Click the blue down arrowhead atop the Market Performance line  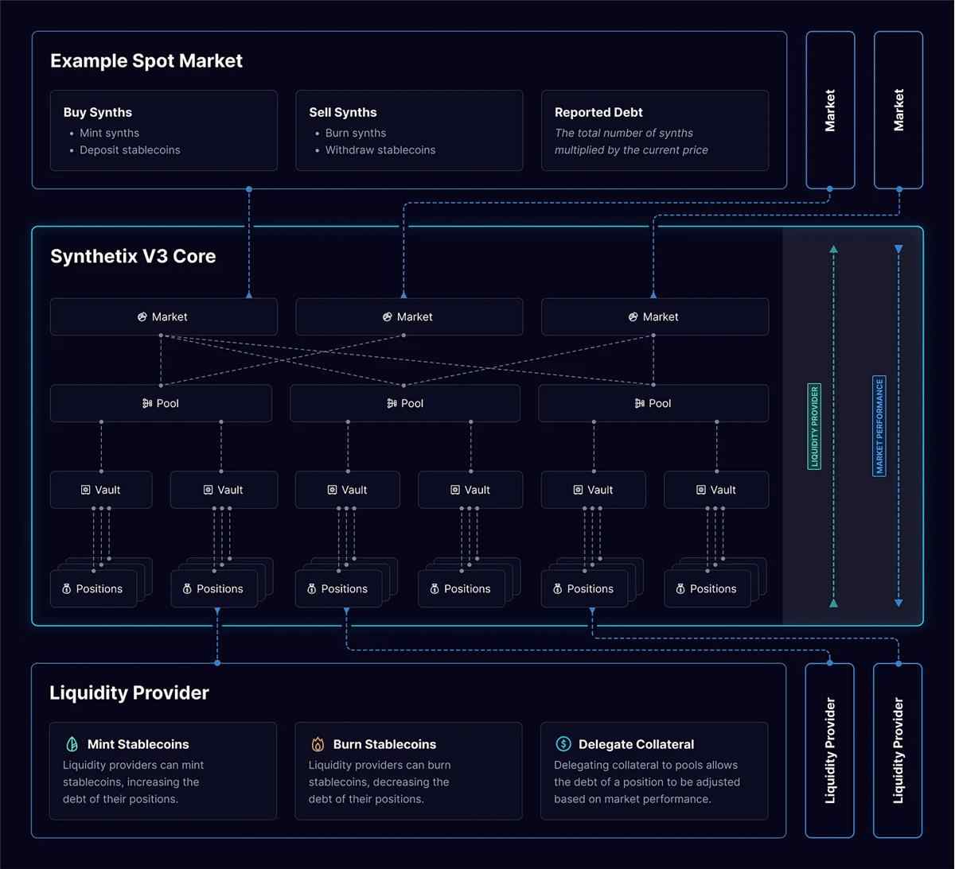coord(898,249)
